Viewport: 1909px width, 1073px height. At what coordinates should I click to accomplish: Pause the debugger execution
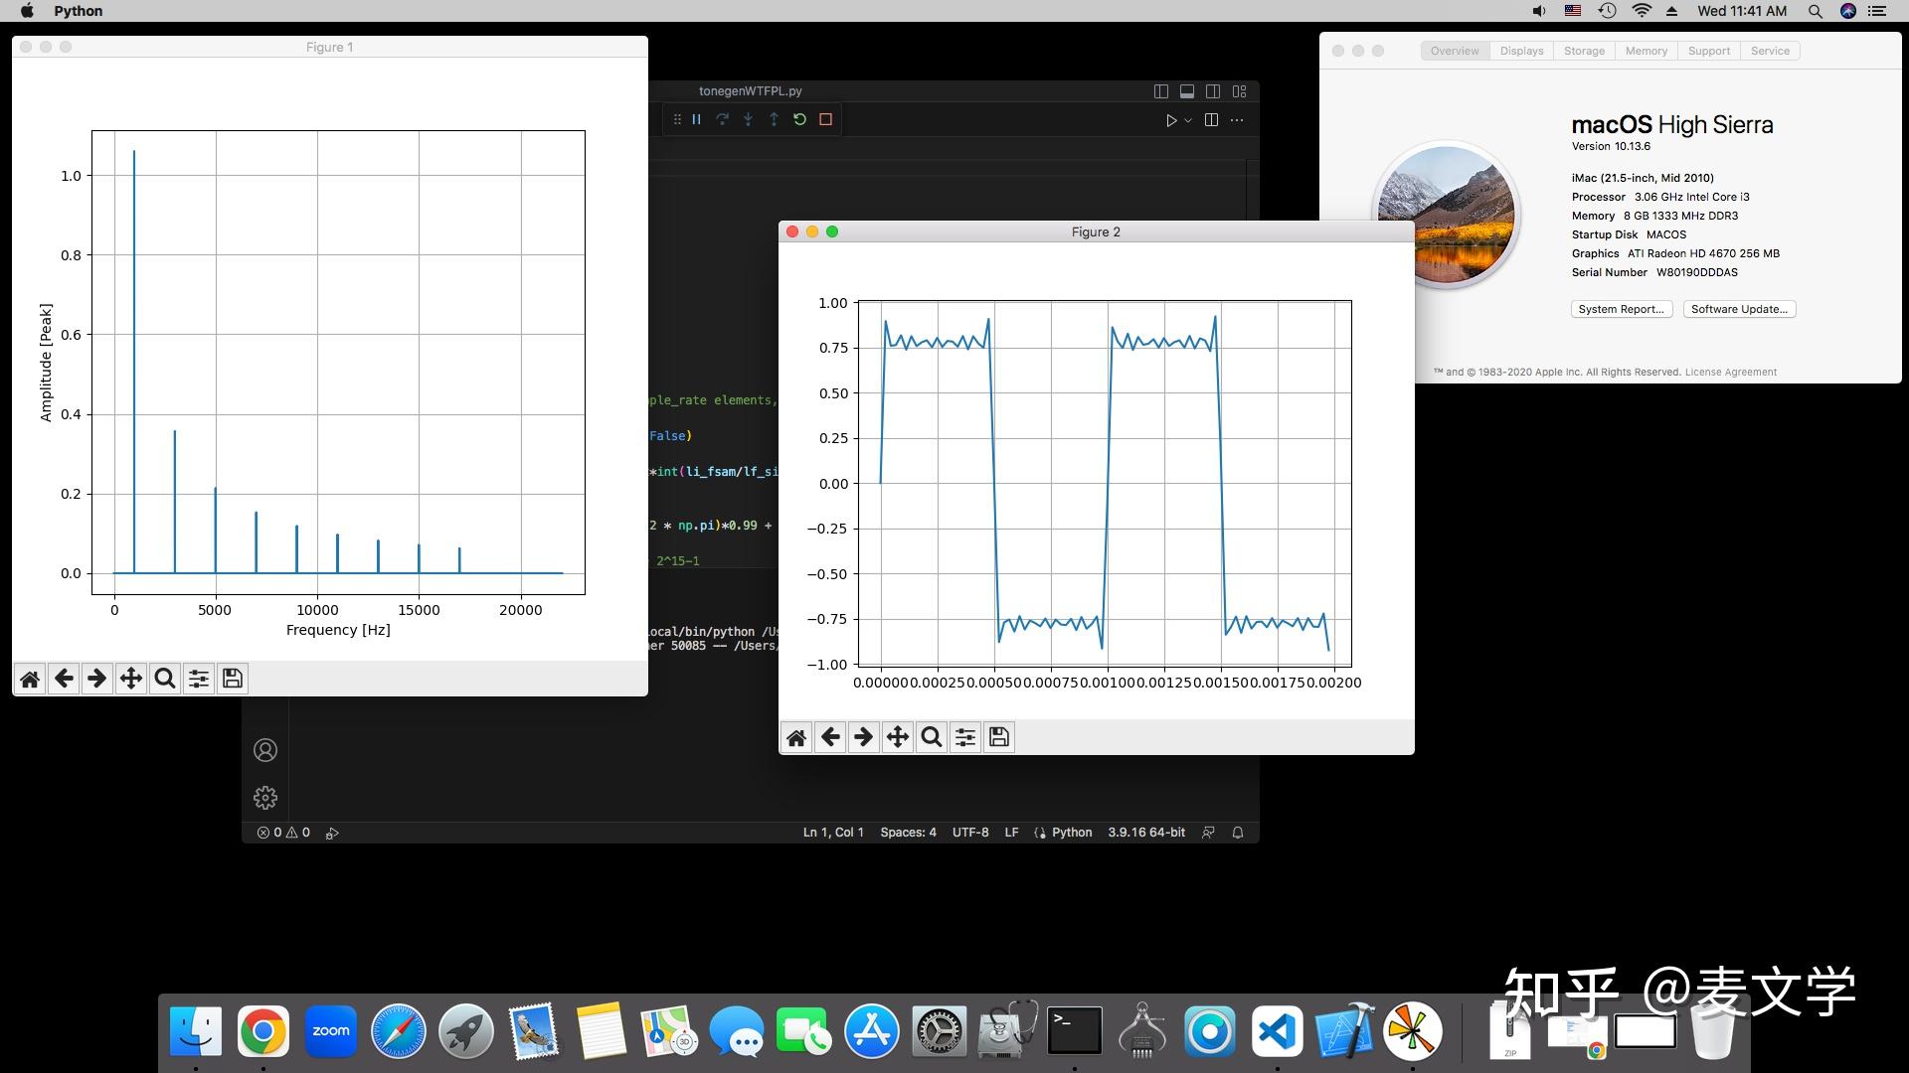pos(697,119)
